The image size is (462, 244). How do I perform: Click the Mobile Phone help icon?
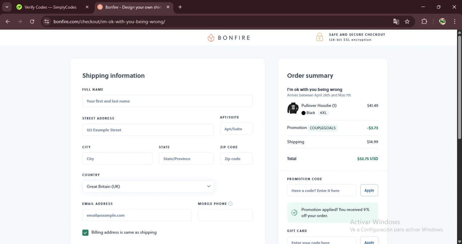tap(230, 204)
